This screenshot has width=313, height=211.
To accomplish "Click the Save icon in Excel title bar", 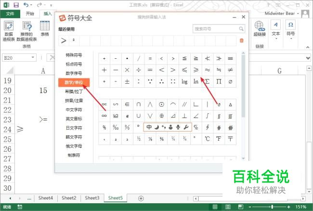I will (x=16, y=5).
